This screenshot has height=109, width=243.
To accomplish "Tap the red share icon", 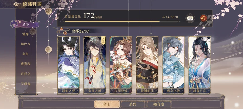I will pos(204,18).
